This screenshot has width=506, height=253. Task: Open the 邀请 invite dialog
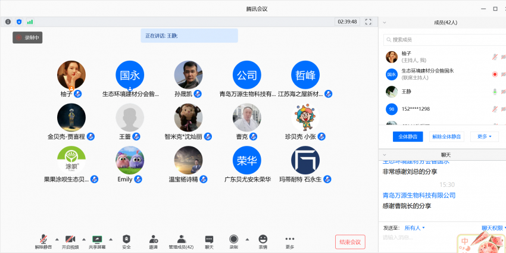(154, 242)
